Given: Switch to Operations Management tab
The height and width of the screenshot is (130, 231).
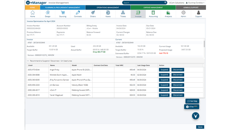Looking at the screenshot, I should (108, 7).
